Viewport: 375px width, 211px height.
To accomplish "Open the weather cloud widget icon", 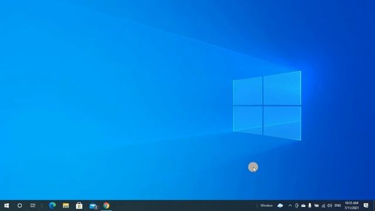I will pos(280,206).
